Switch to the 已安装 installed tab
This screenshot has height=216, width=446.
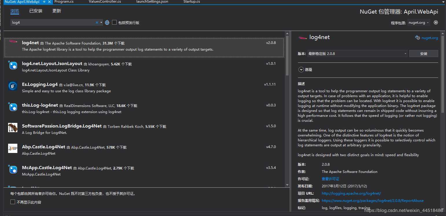[36, 11]
